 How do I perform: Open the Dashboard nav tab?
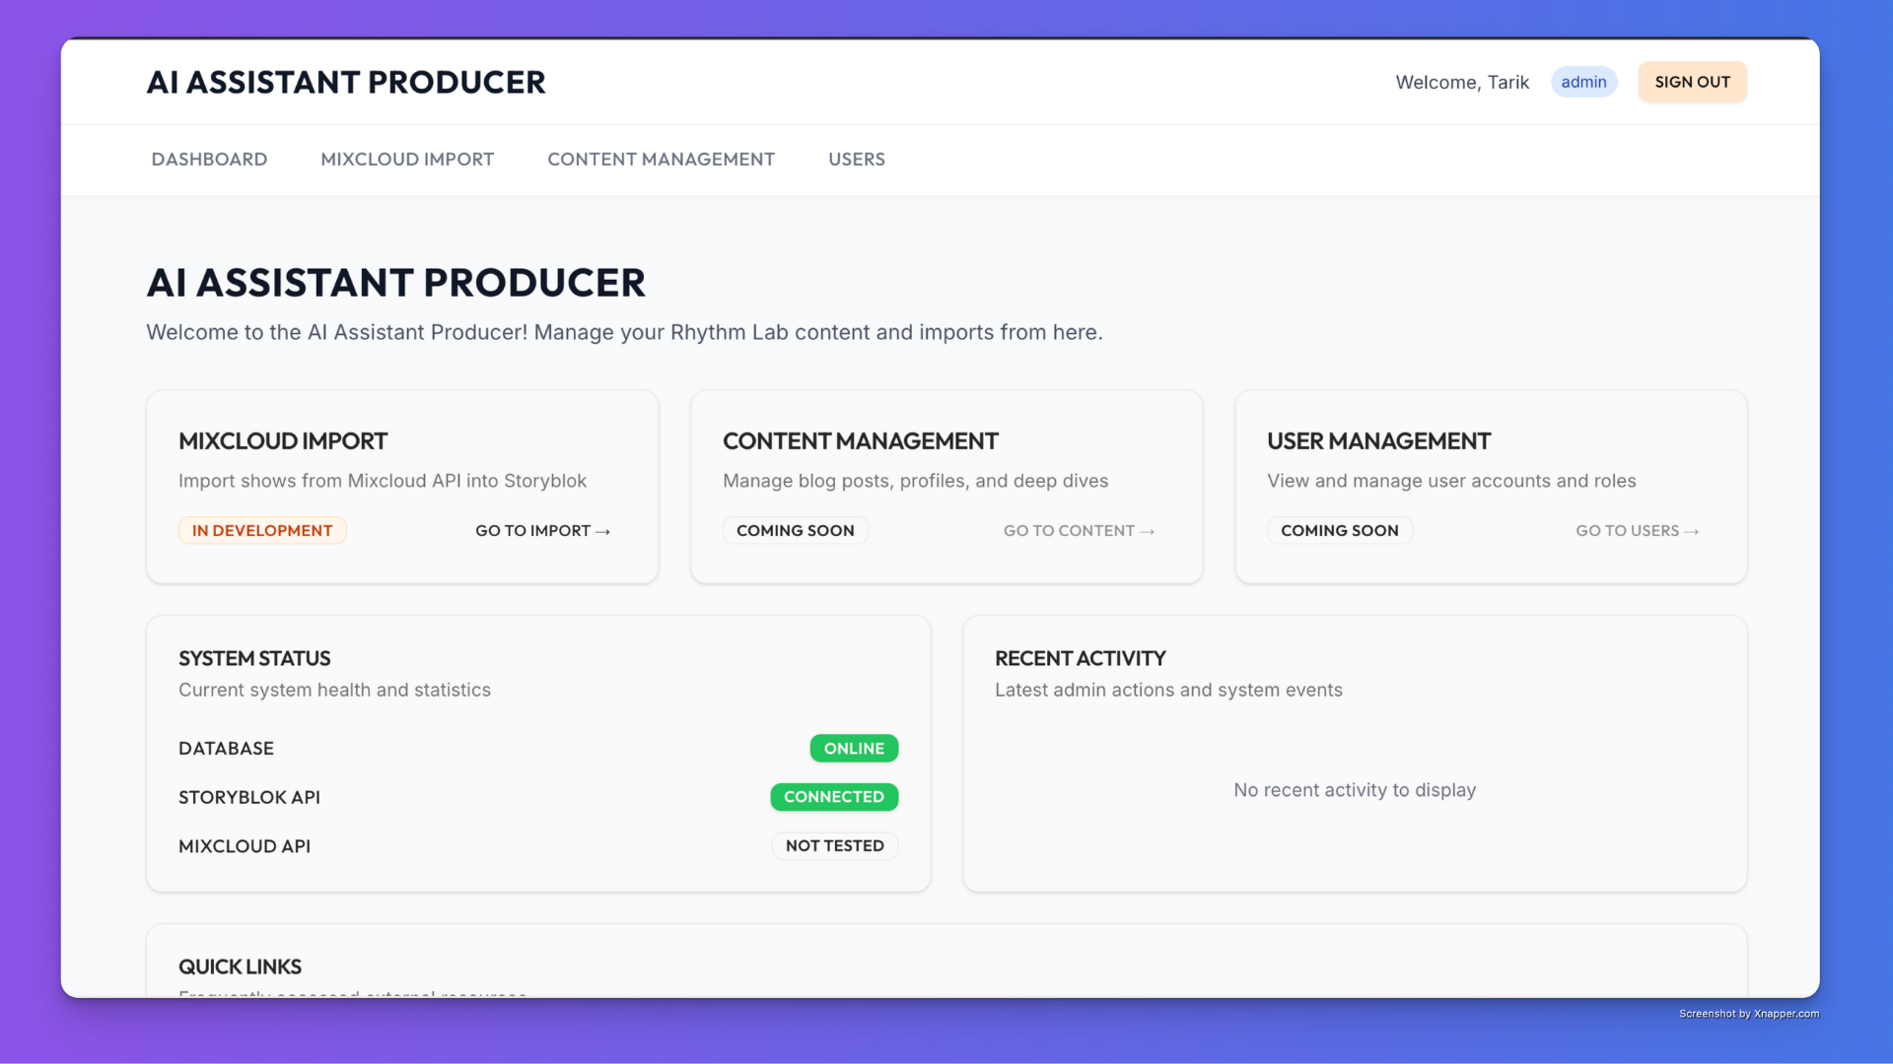point(209,160)
